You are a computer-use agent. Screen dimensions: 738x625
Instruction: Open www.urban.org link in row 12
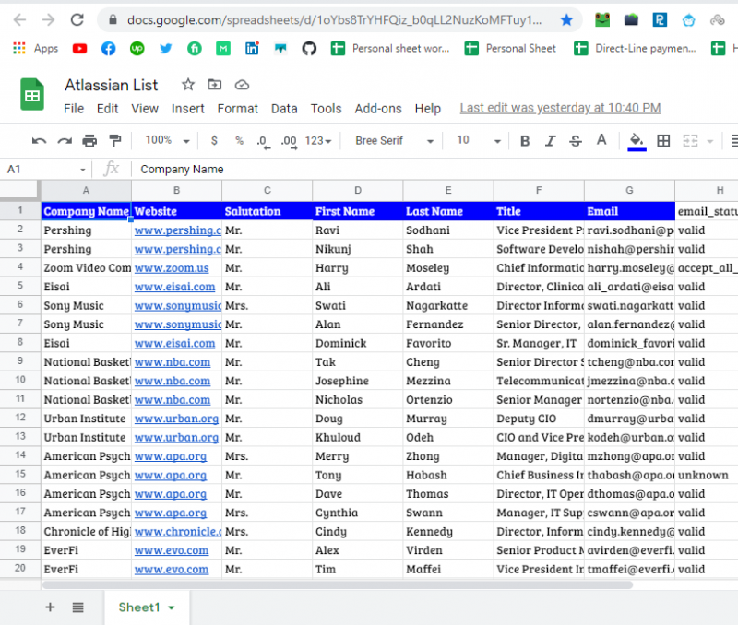176,419
